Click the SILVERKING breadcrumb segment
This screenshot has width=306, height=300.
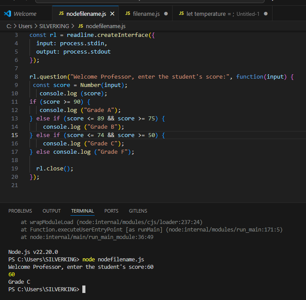pos(54,26)
